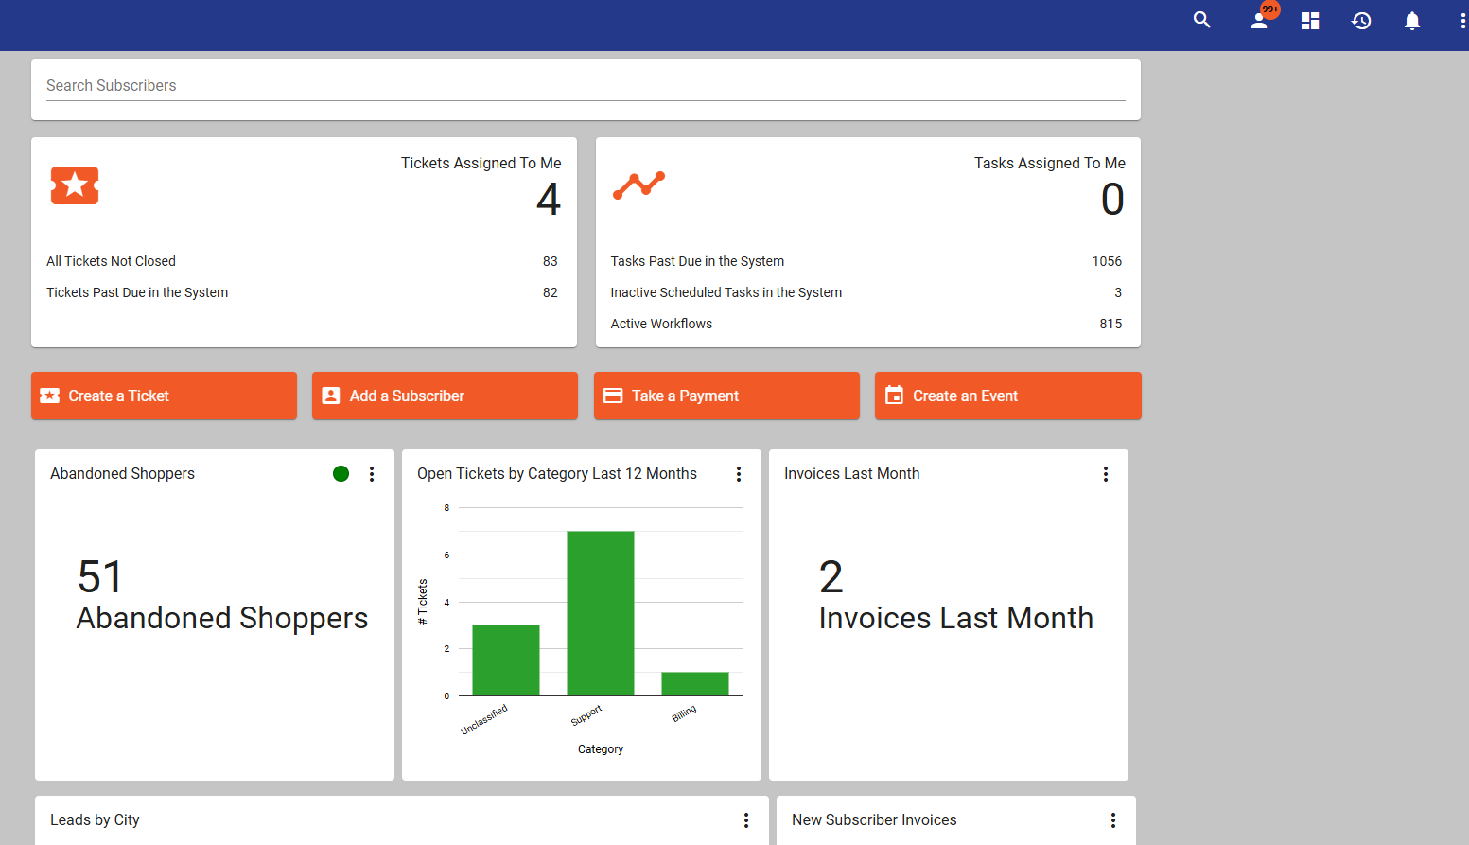The image size is (1469, 845).
Task: Open Abandoned Shoppers card options menu
Action: 372,474
